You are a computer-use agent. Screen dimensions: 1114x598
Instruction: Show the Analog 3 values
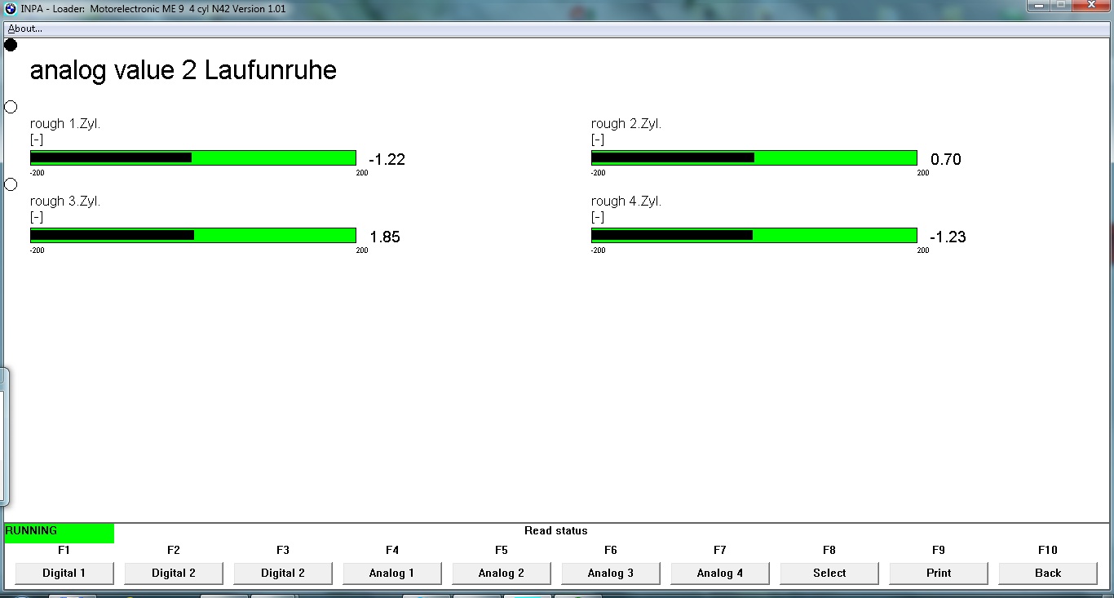[x=610, y=573]
